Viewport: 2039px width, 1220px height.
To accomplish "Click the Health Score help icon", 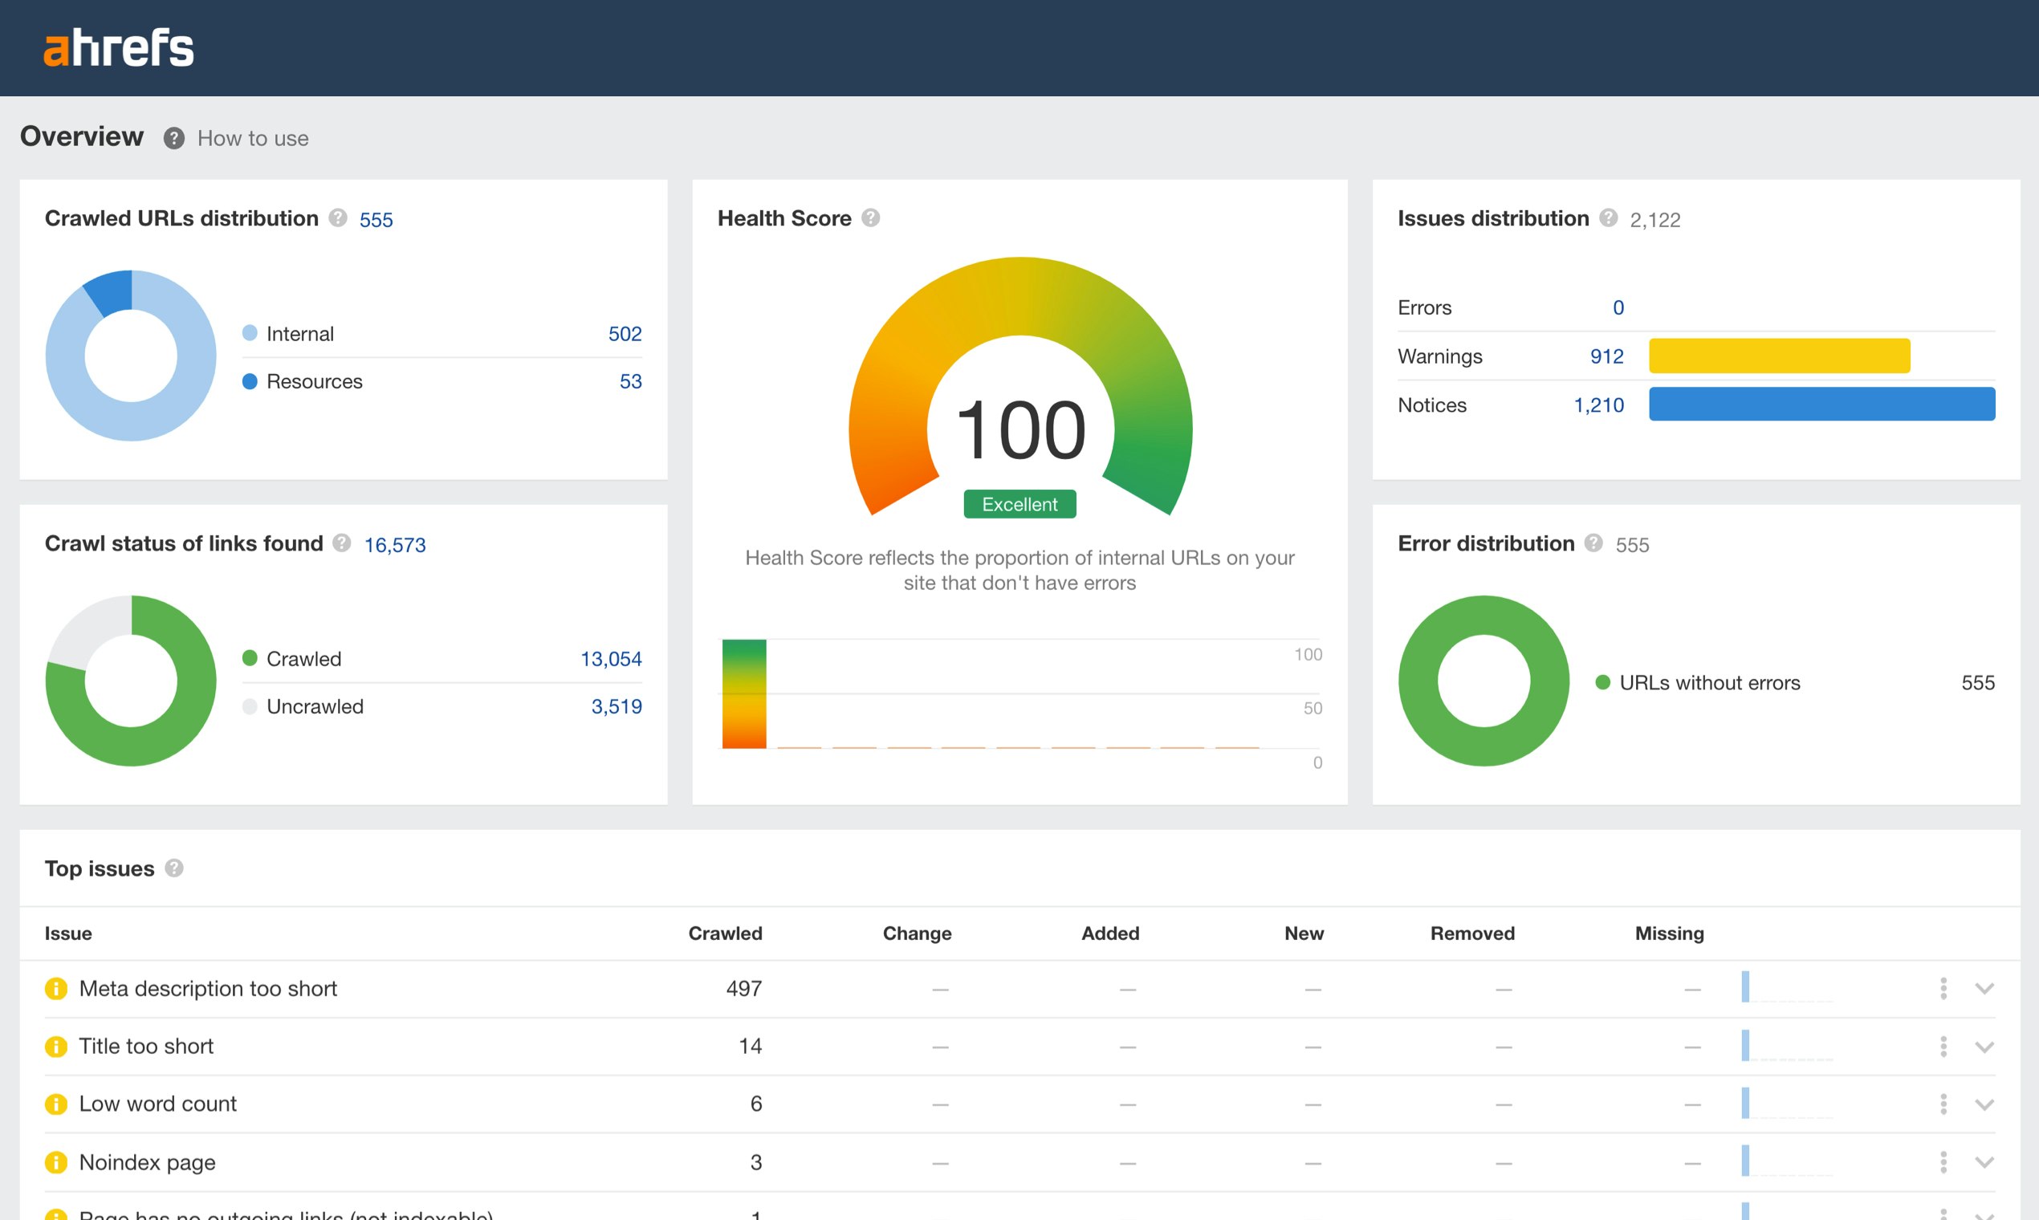I will [x=871, y=218].
